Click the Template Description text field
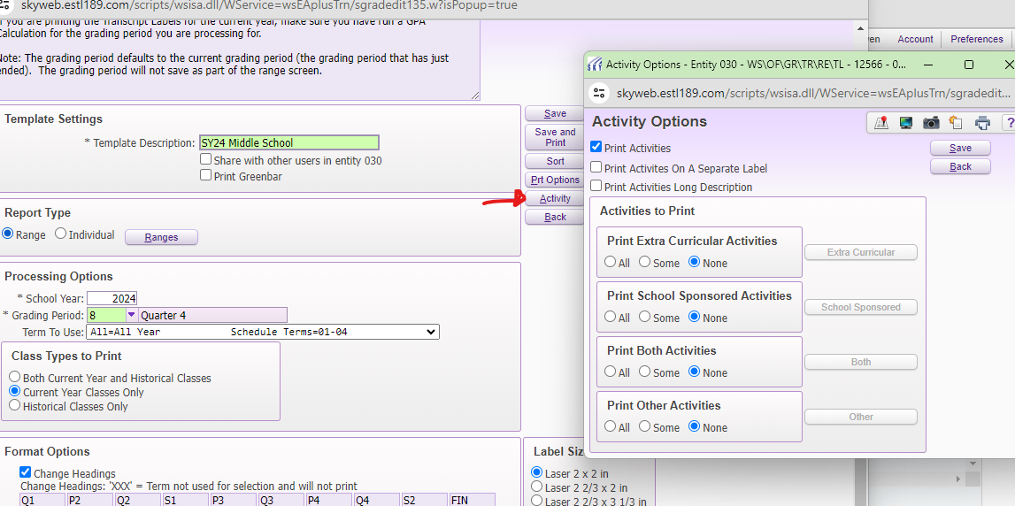 (288, 142)
